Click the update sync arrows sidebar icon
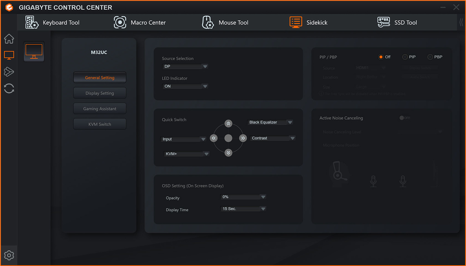The height and width of the screenshot is (266, 466). point(9,88)
